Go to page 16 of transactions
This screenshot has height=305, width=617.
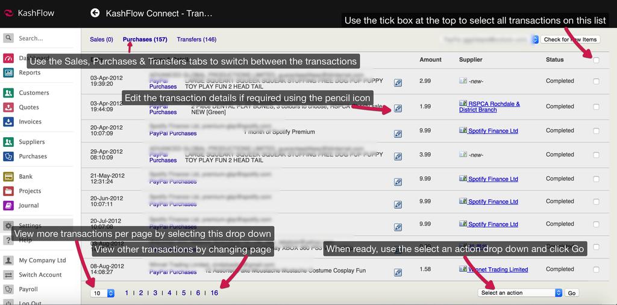pyautogui.click(x=215, y=293)
